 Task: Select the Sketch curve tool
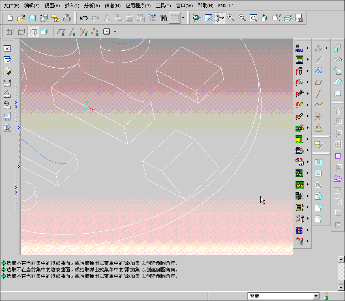[319, 71]
